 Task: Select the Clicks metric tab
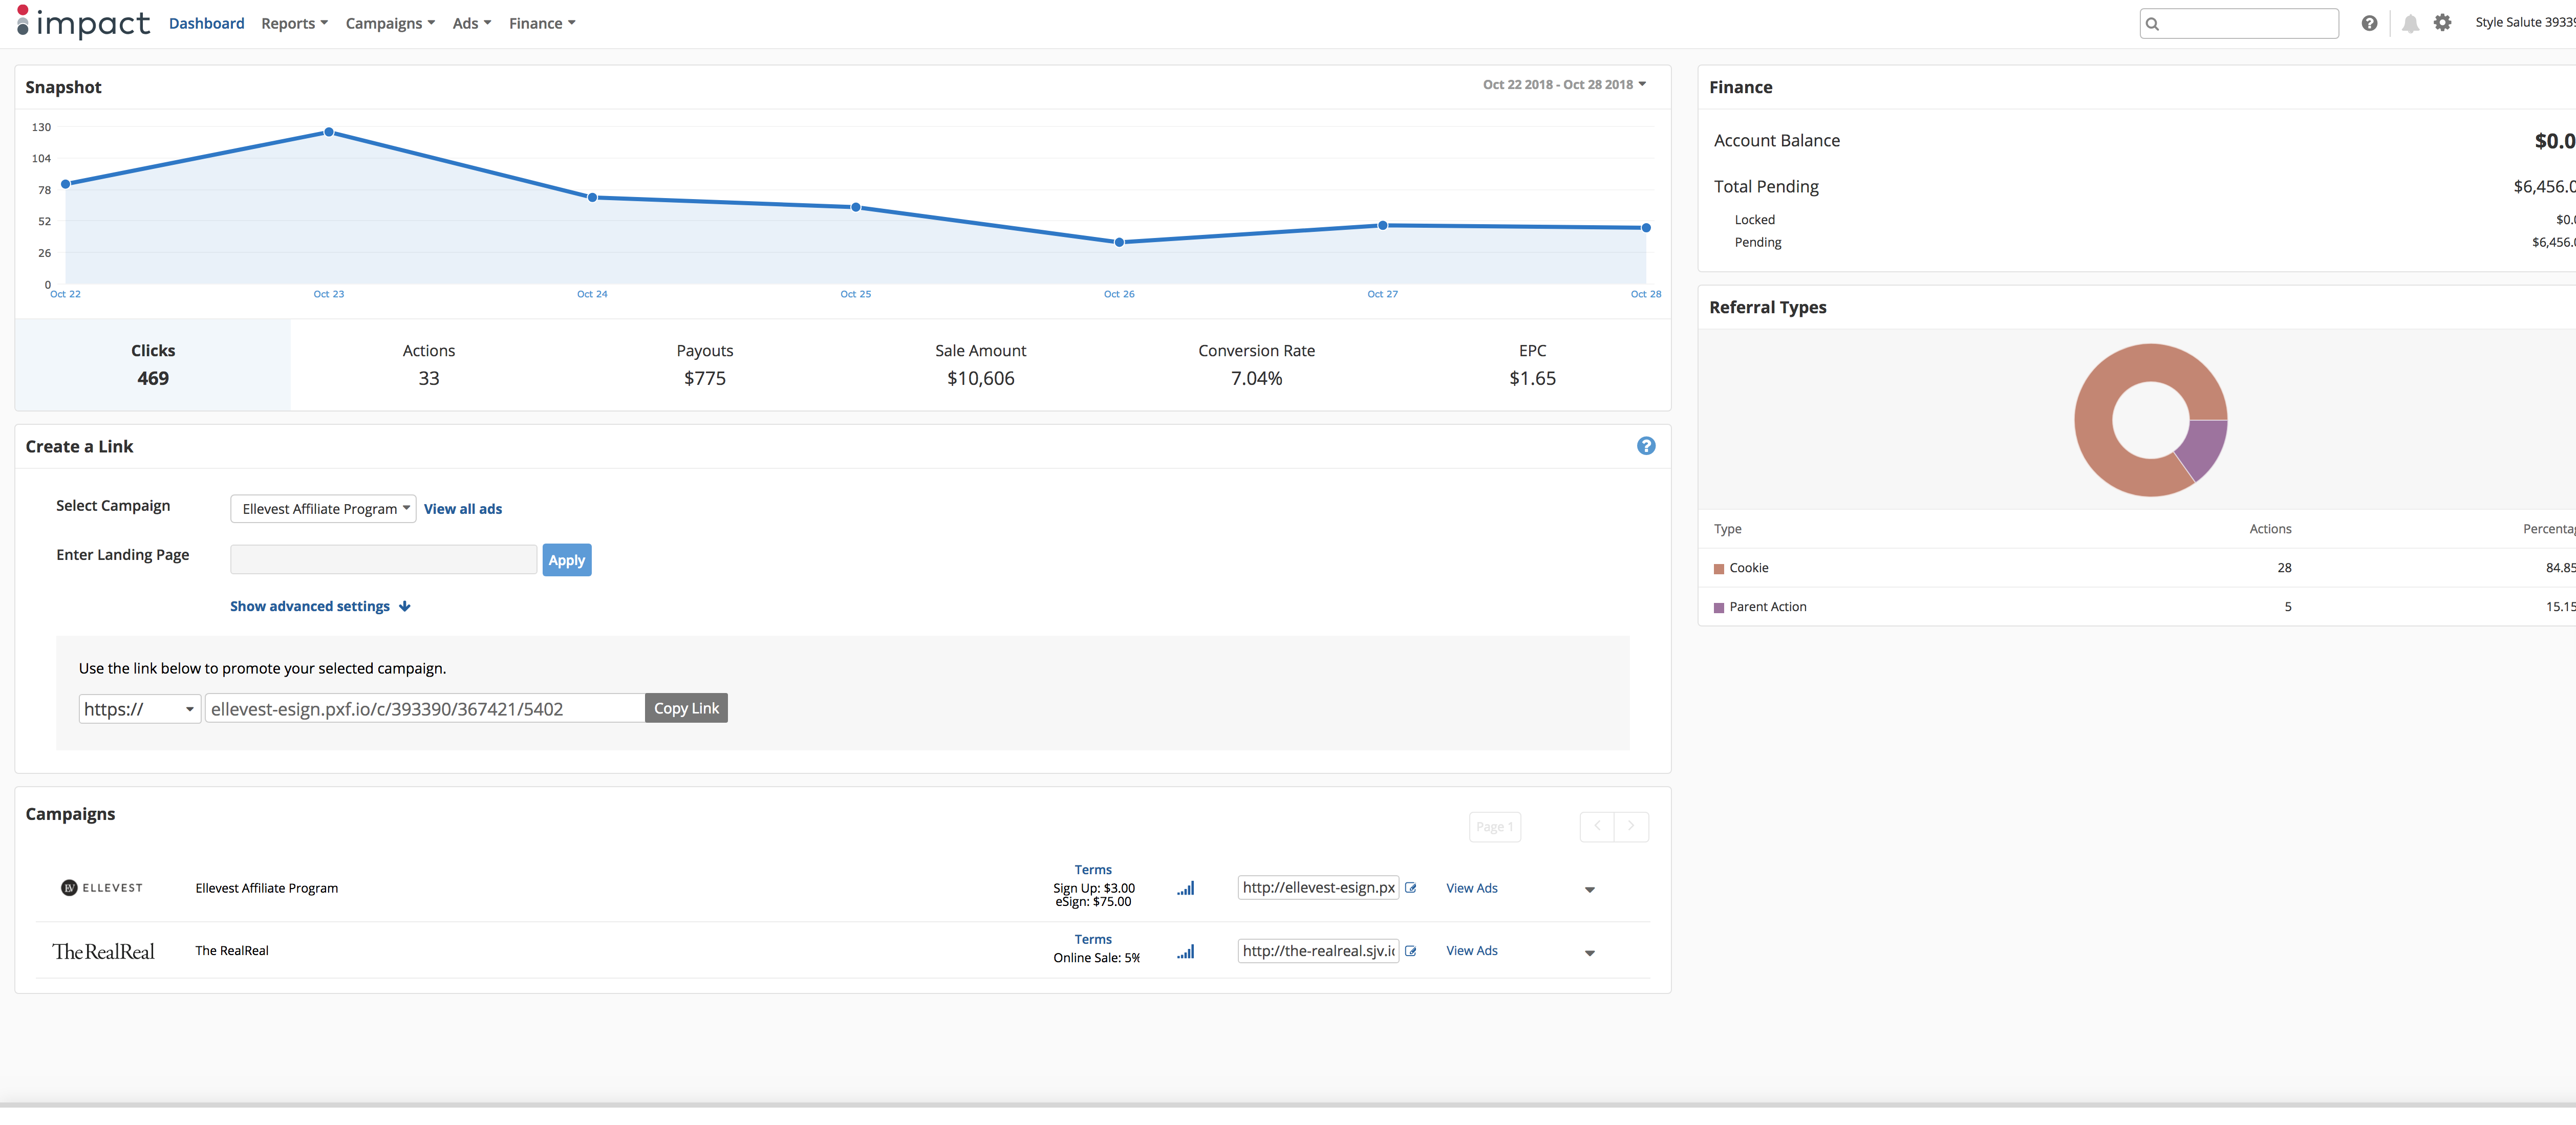[153, 364]
